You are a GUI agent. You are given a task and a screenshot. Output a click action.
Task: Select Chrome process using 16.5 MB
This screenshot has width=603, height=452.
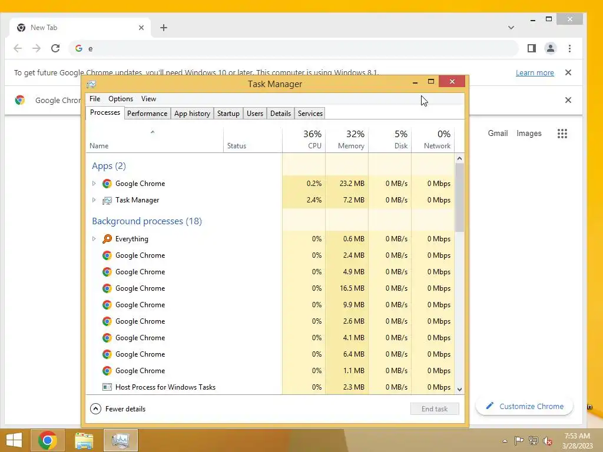[x=270, y=288]
